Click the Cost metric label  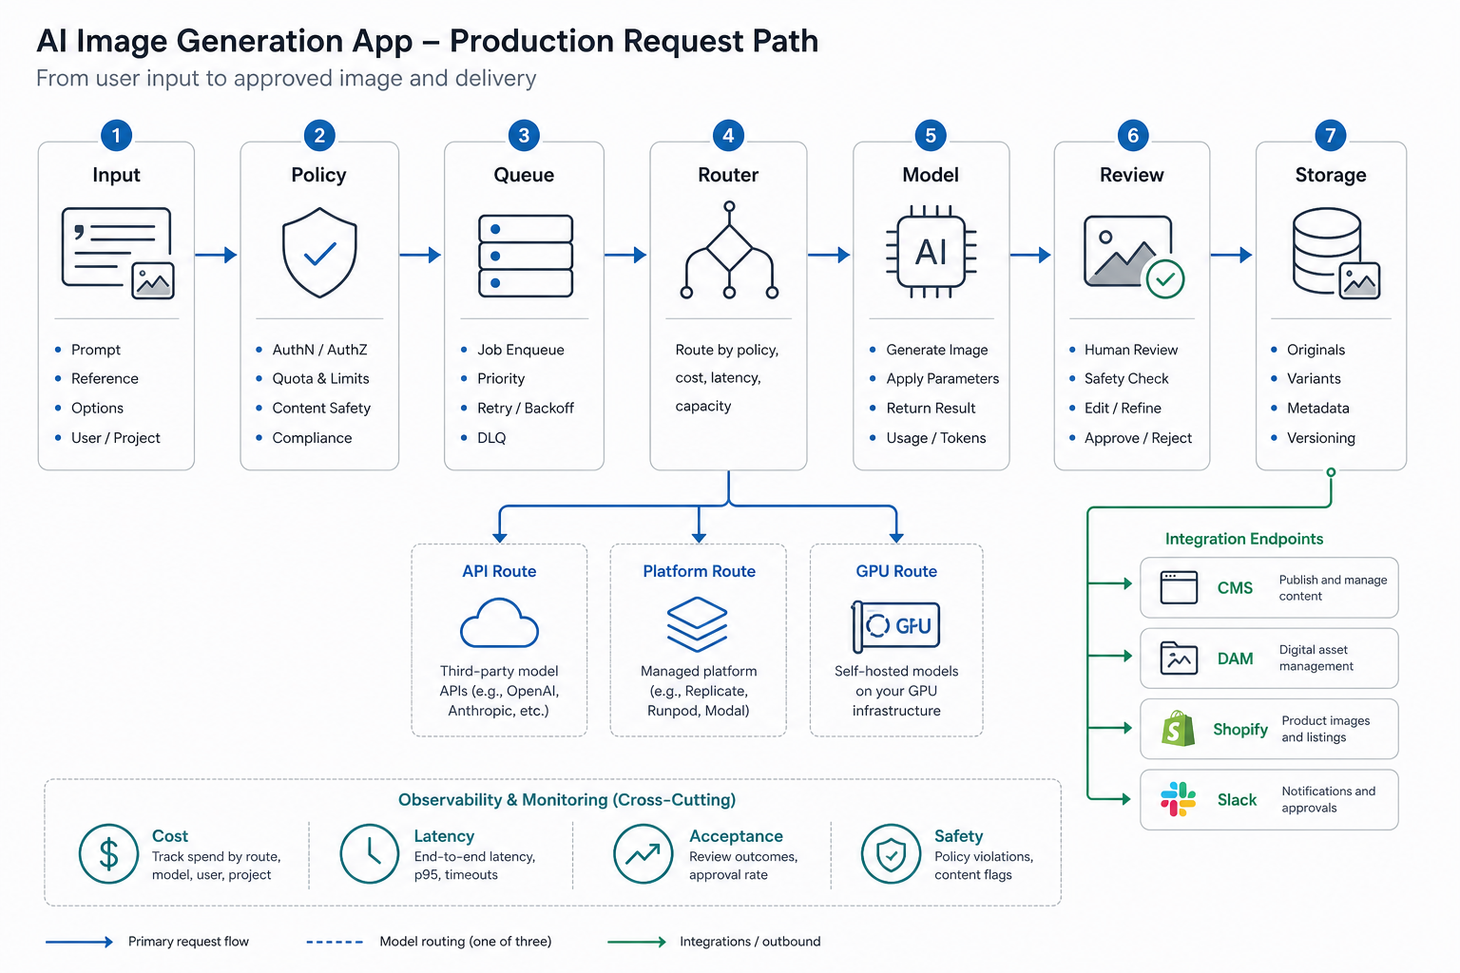169,836
